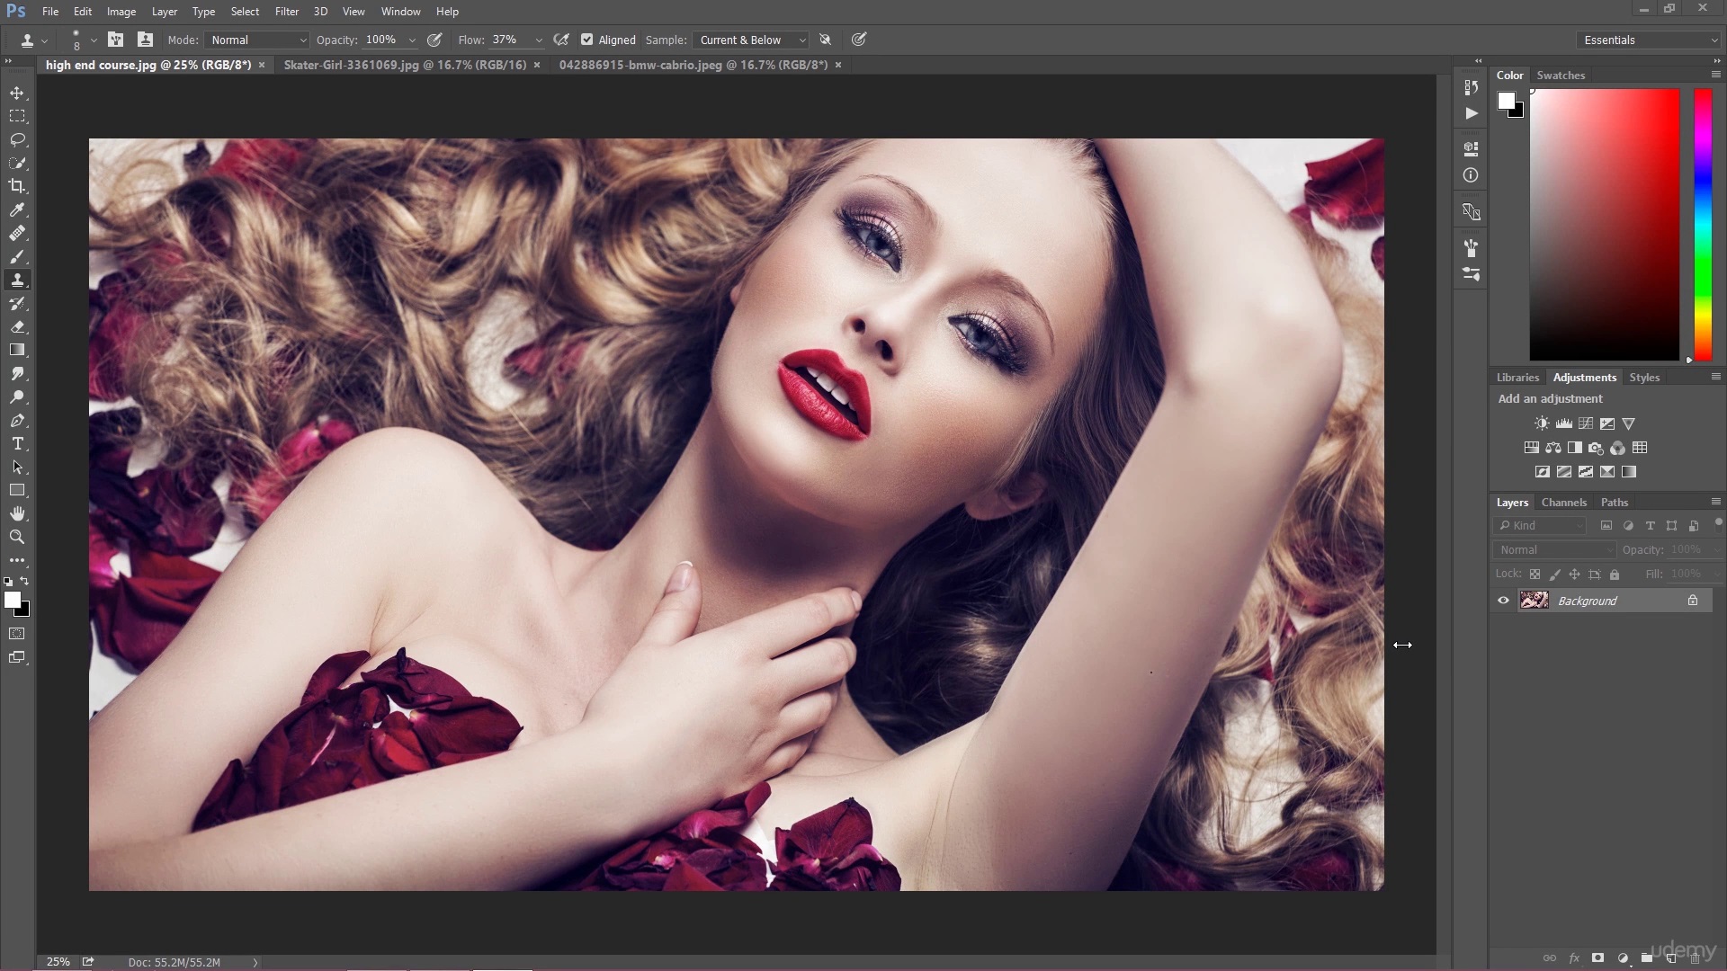1727x971 pixels.
Task: Open the Color panel flyout menu
Action: 1715,75
